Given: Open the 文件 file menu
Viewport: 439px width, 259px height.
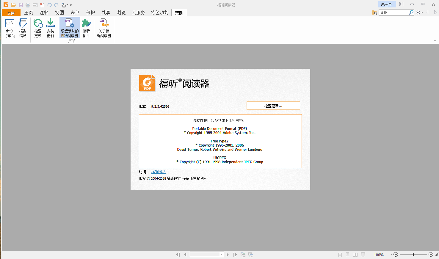Looking at the screenshot, I should click(11, 13).
